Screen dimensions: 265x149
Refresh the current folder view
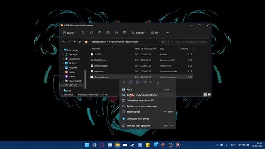tap(164, 42)
